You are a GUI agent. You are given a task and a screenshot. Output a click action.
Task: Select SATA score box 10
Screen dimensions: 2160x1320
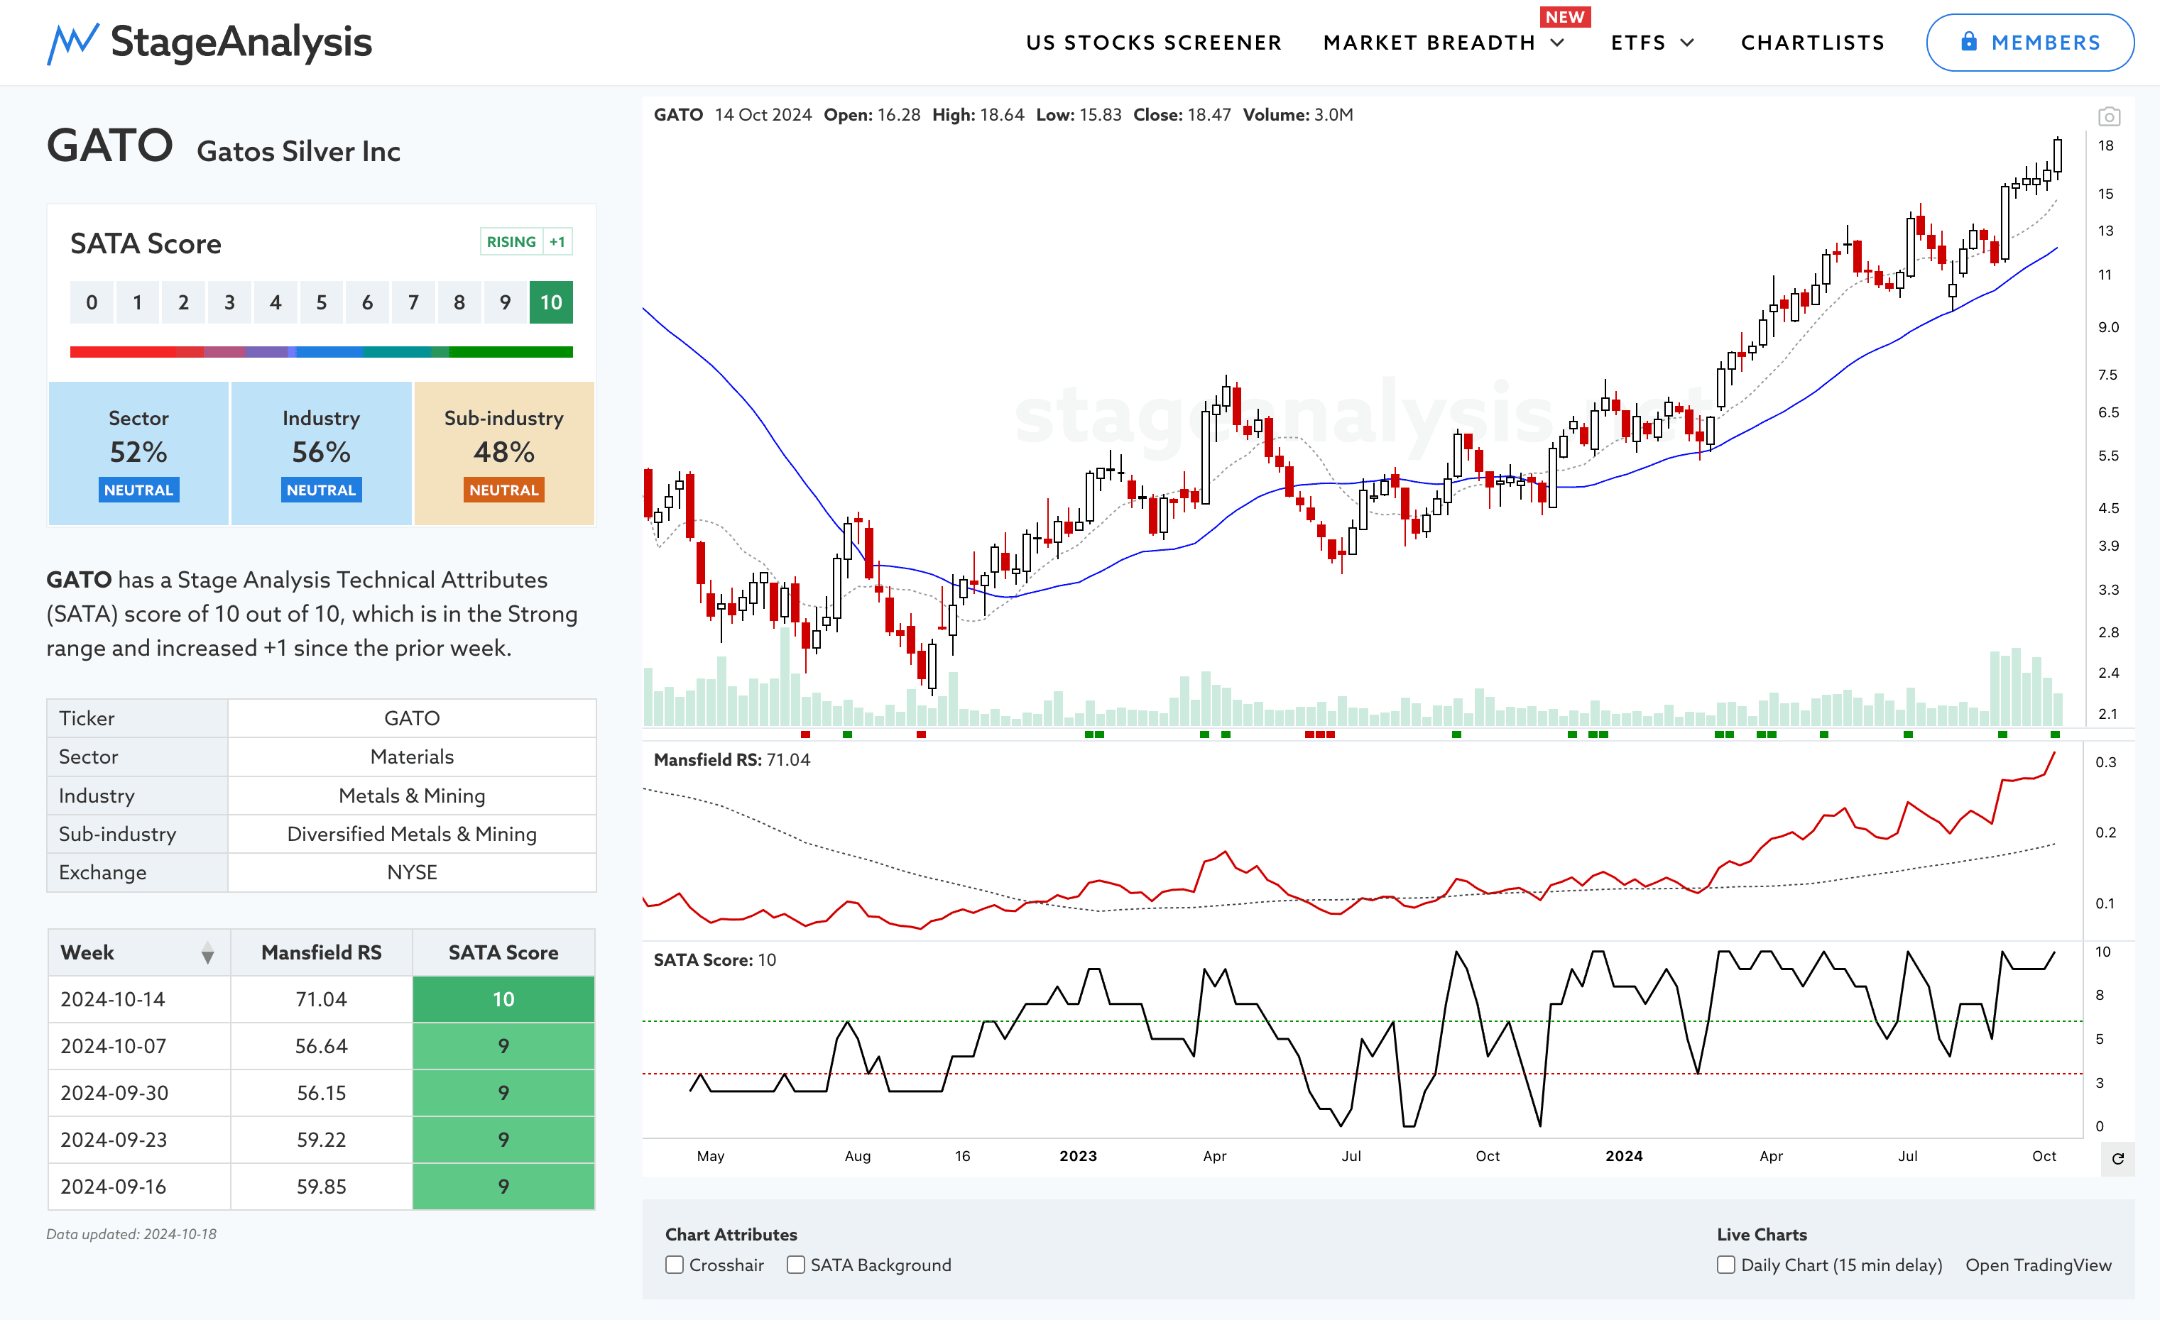point(550,302)
